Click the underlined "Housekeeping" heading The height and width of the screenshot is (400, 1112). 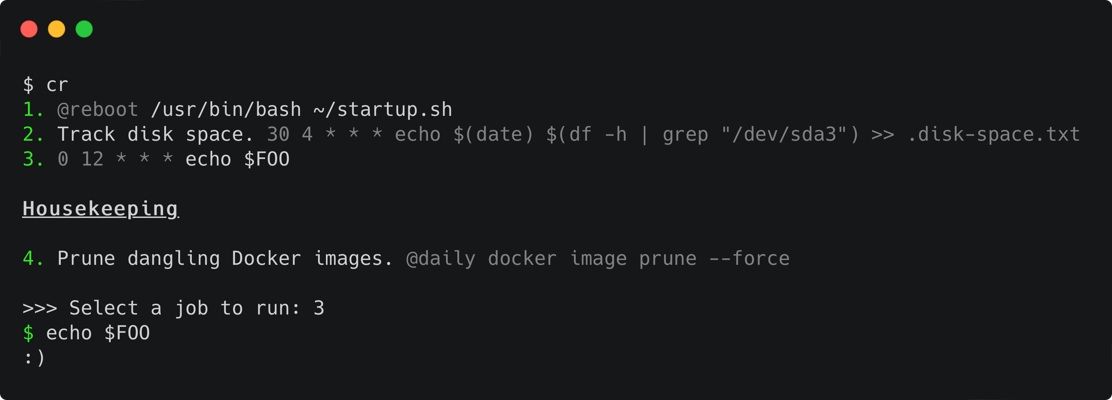[x=100, y=209]
